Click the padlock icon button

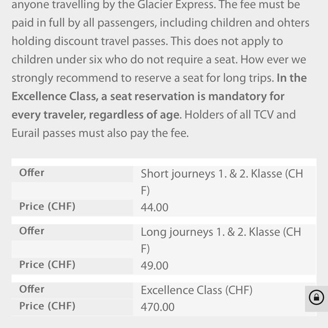[x=316, y=297]
